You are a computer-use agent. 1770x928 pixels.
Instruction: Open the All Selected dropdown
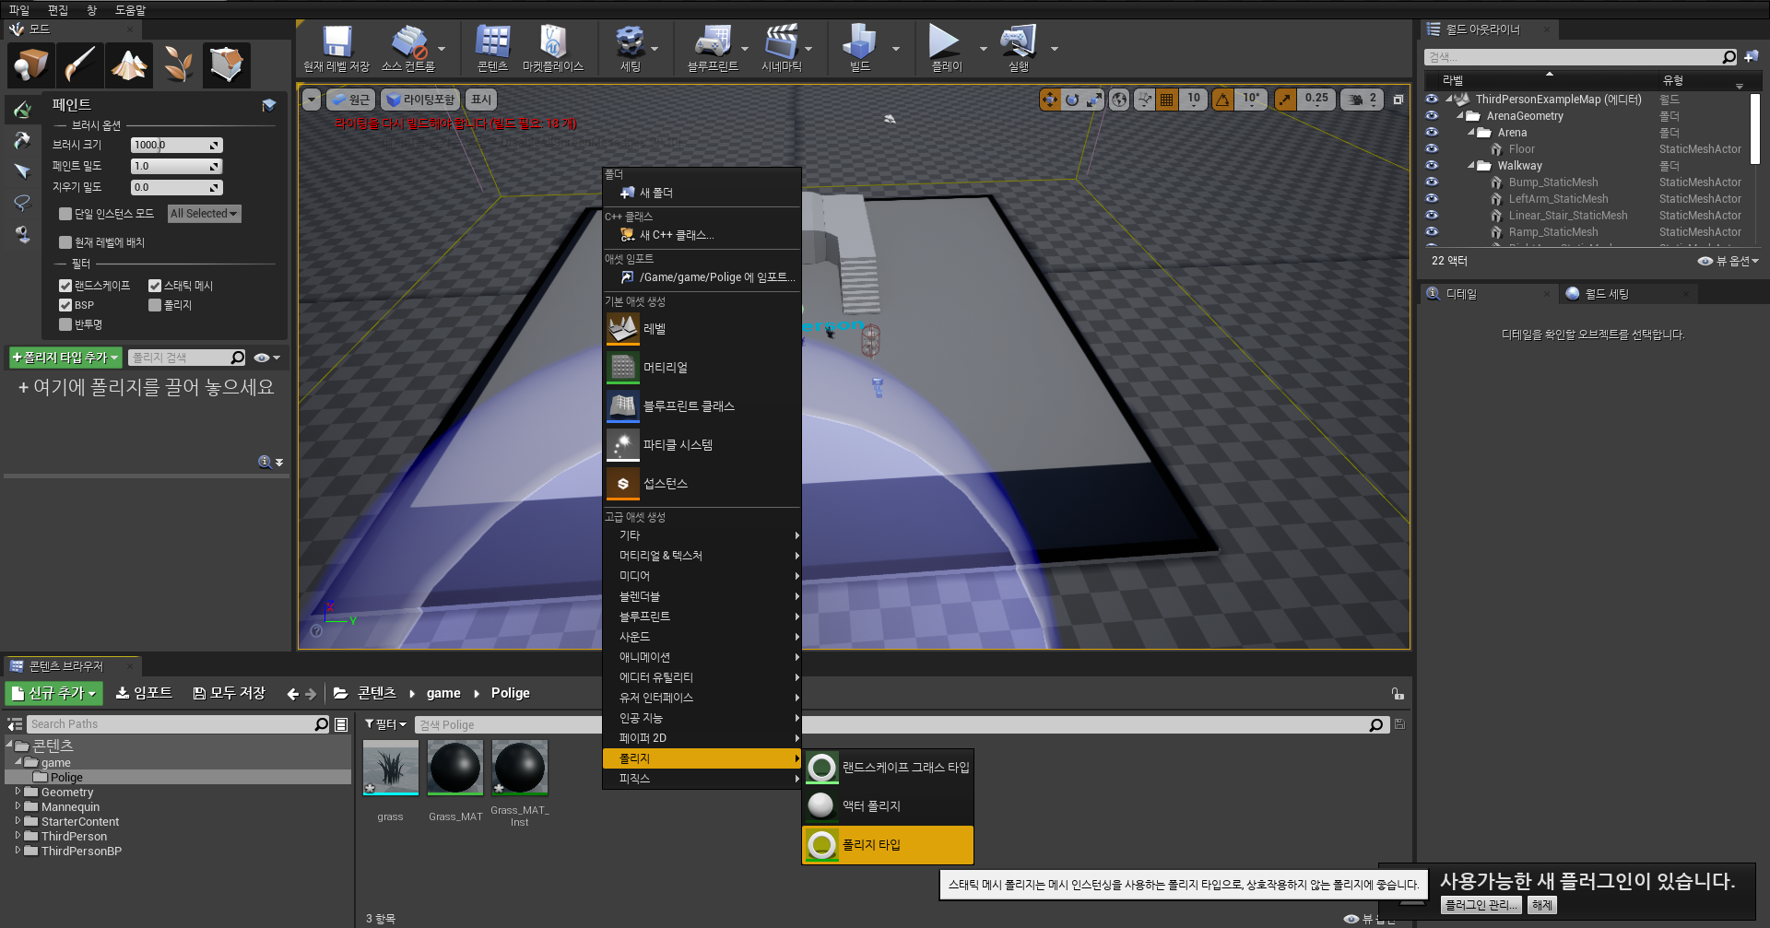coord(204,214)
